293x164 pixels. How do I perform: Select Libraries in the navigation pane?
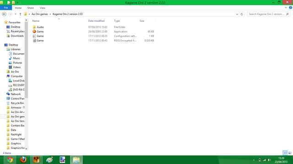pos(13,49)
